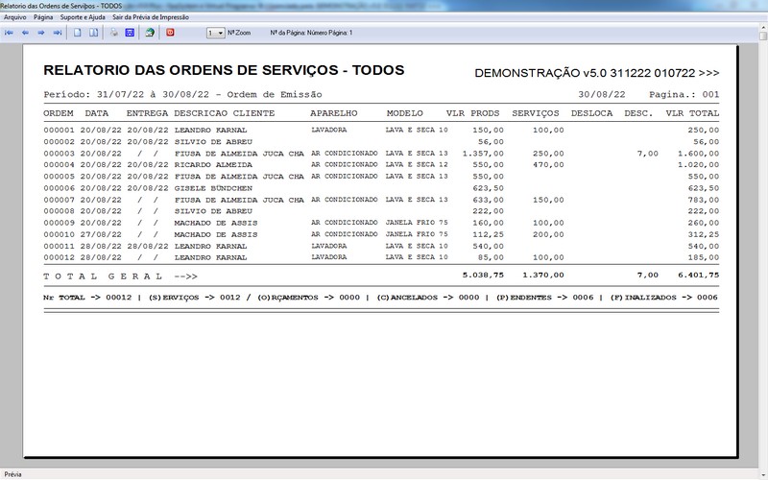The image size is (768, 480).
Task: Click order number 000010
Action: tap(59, 234)
